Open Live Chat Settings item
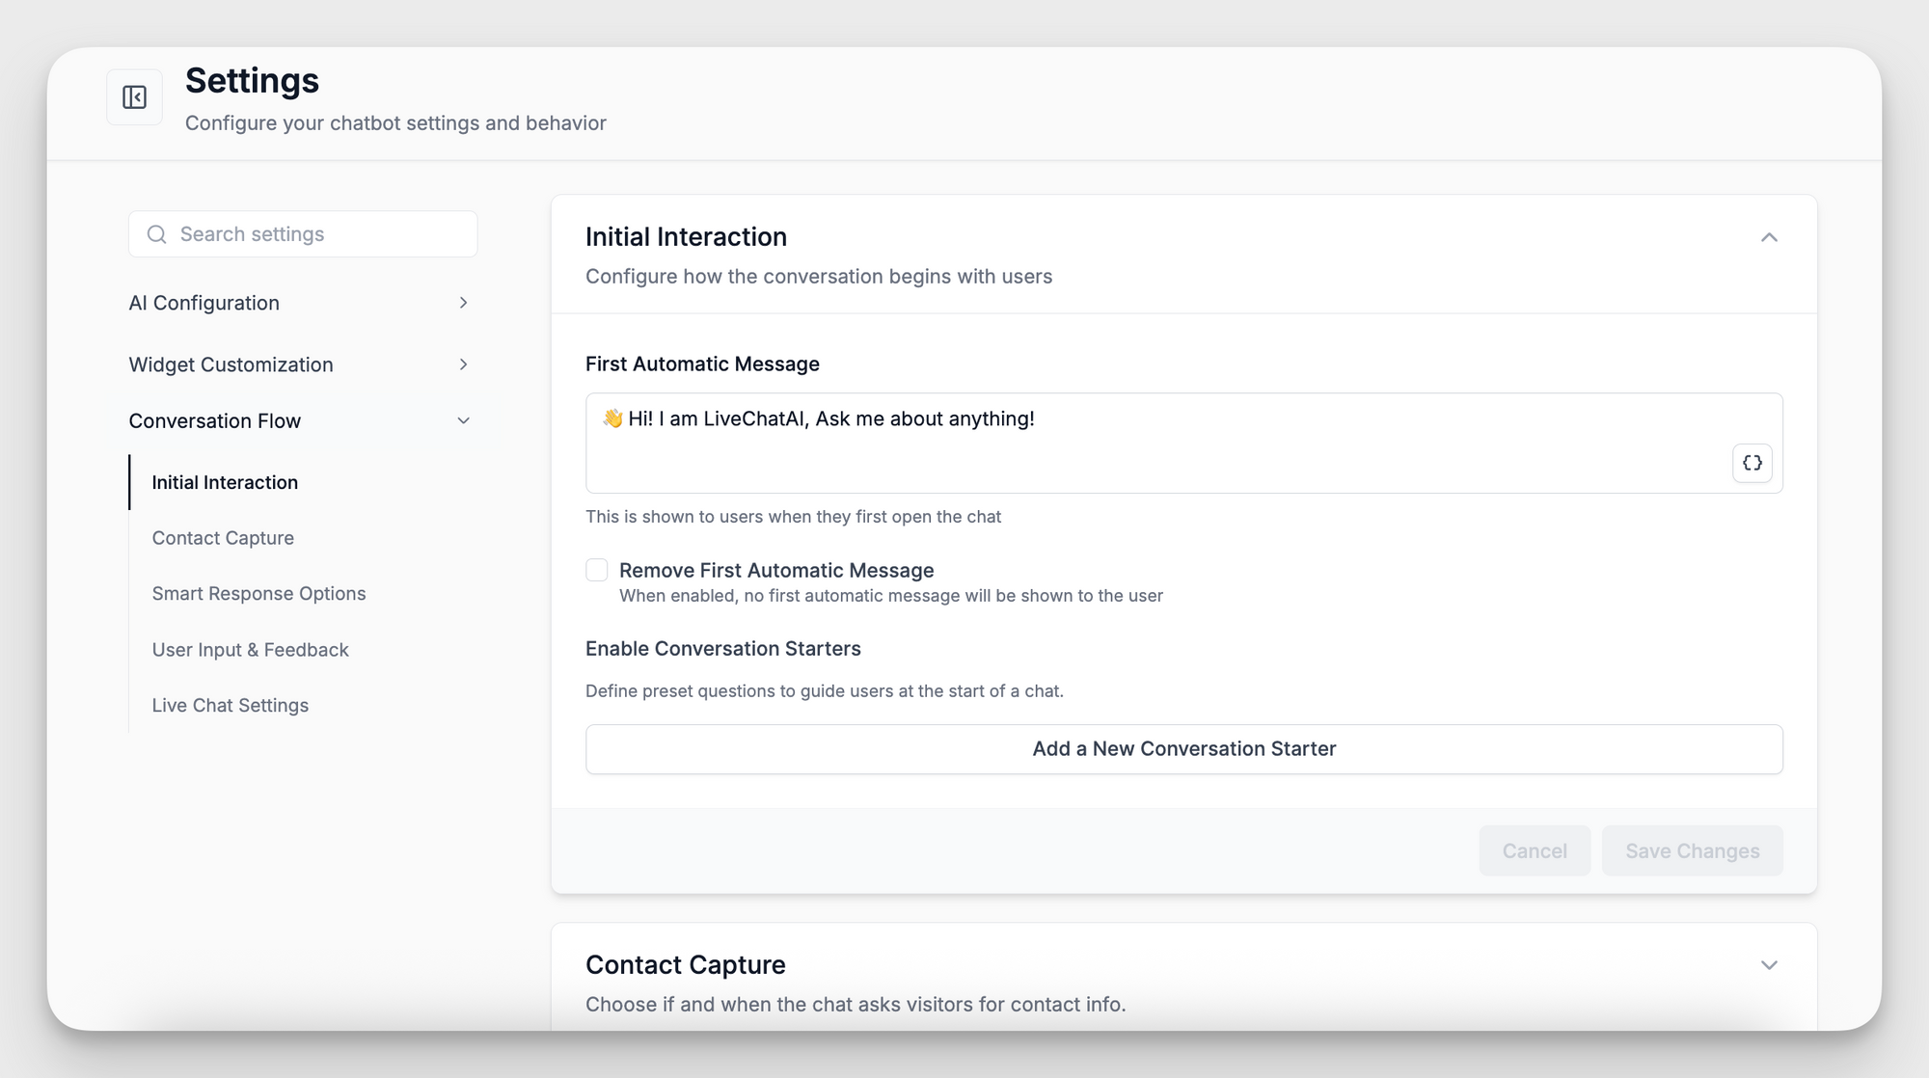The width and height of the screenshot is (1929, 1078). point(230,705)
